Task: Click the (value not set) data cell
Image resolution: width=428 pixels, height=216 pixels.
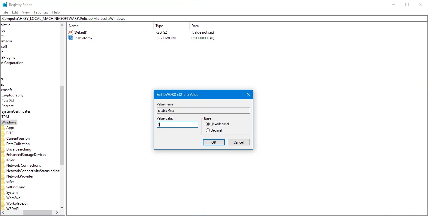Action: point(203,32)
